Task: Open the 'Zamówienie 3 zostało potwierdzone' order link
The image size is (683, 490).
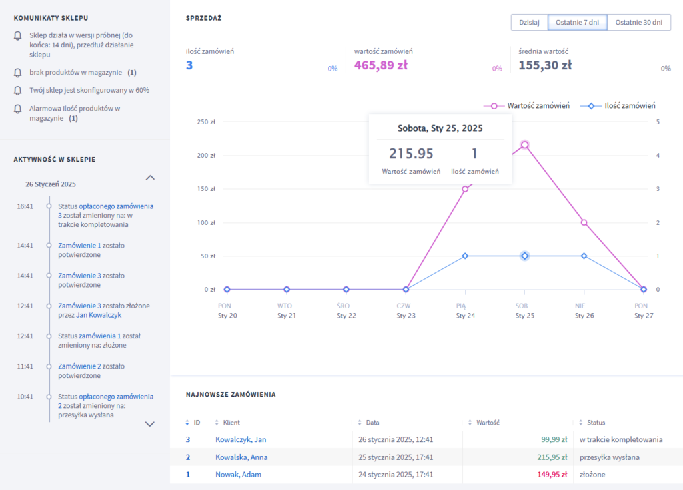Action: tap(80, 276)
